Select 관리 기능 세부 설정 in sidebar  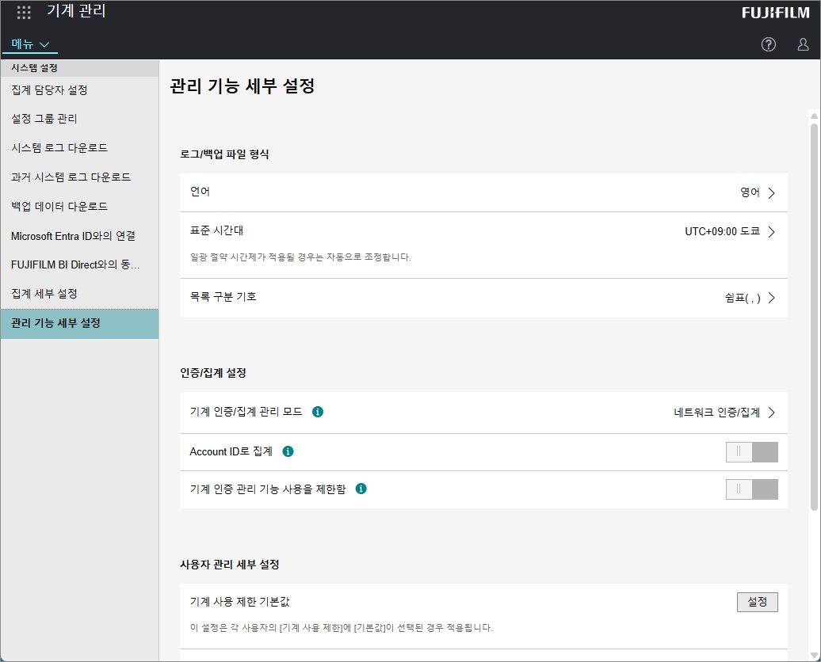click(x=79, y=323)
